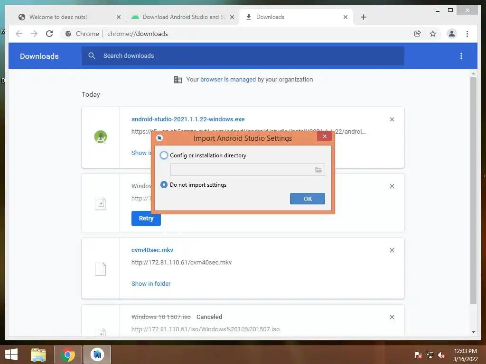Click the import directory path input field

pyautogui.click(x=247, y=170)
